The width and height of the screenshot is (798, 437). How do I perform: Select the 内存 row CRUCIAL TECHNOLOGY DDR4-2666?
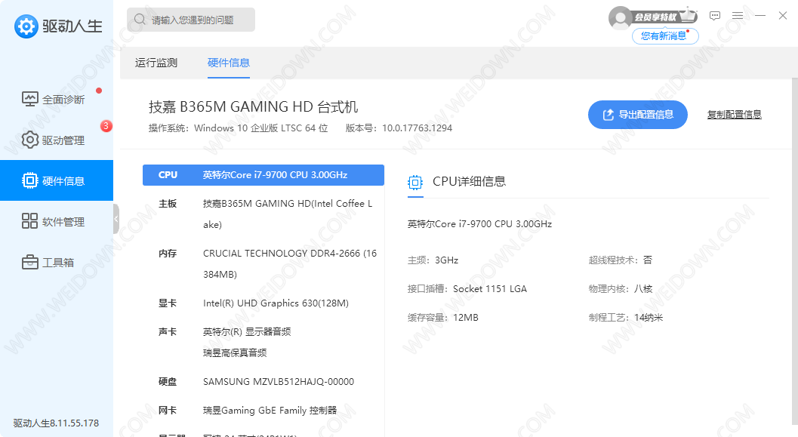[263, 263]
